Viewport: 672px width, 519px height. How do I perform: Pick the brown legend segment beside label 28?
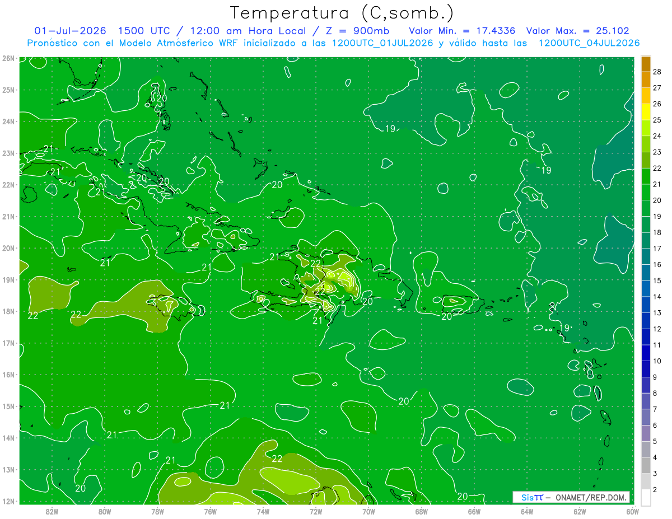tap(646, 64)
